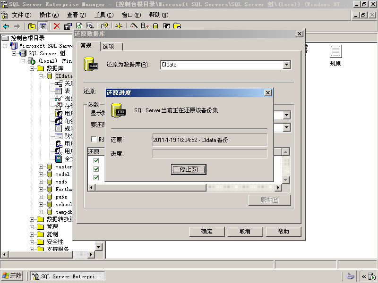Toggle the show/hide console tree icon
This screenshot has width=378, height=283.
[43, 26]
